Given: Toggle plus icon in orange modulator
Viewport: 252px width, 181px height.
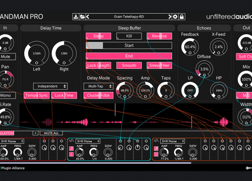Looking at the screenshot, I should (156, 154).
